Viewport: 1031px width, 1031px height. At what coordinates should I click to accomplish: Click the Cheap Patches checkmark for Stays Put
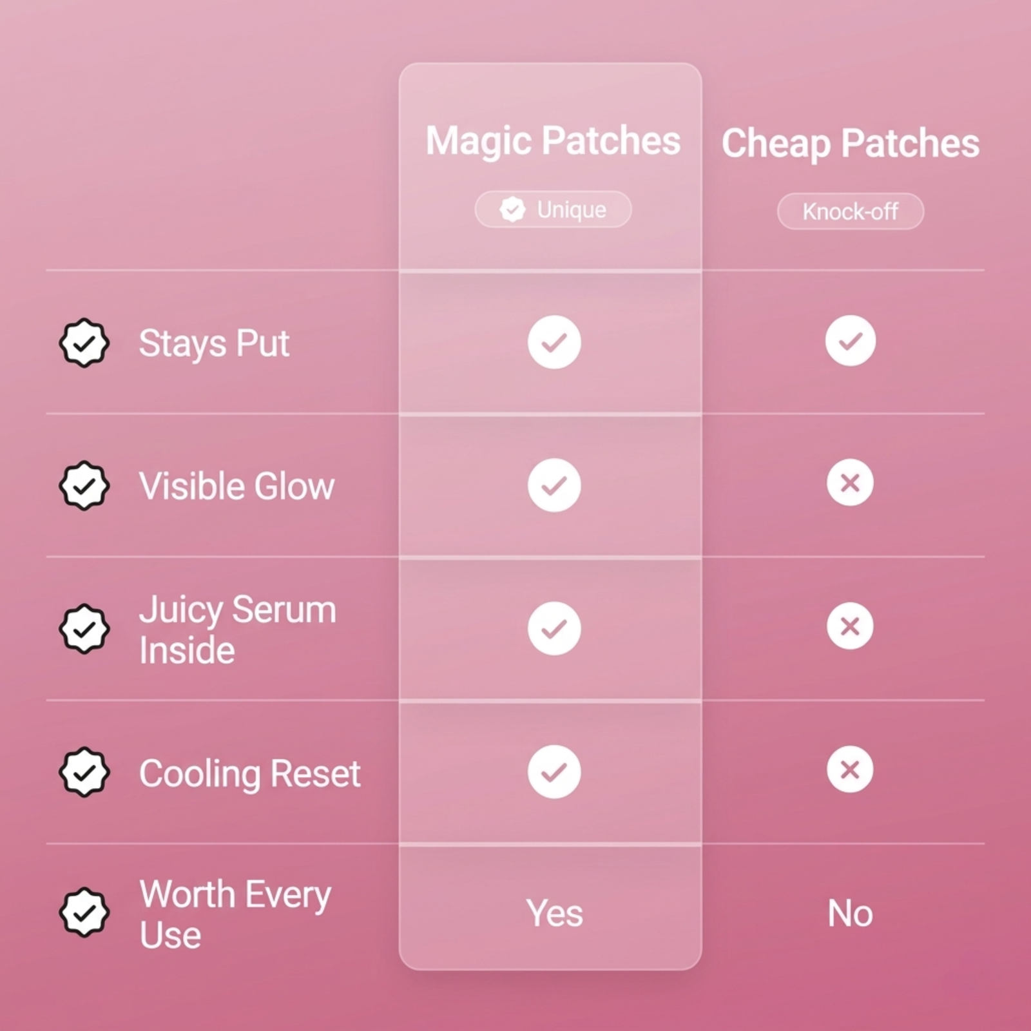coord(850,341)
